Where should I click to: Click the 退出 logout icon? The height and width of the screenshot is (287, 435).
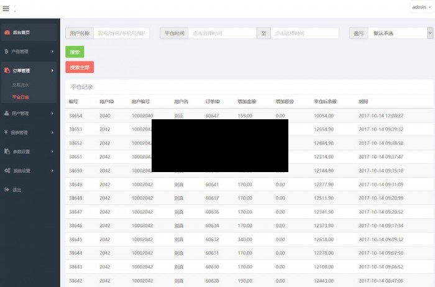point(7,190)
